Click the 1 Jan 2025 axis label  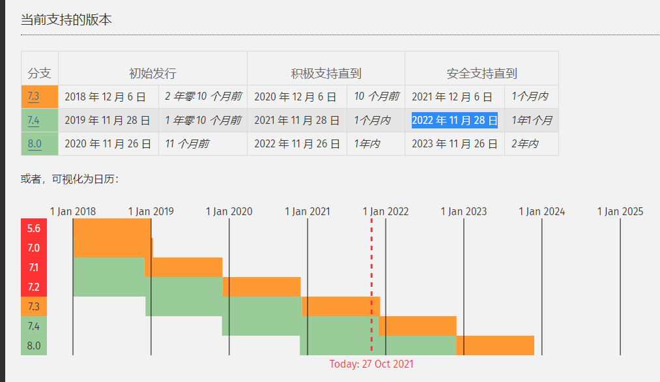pos(620,211)
